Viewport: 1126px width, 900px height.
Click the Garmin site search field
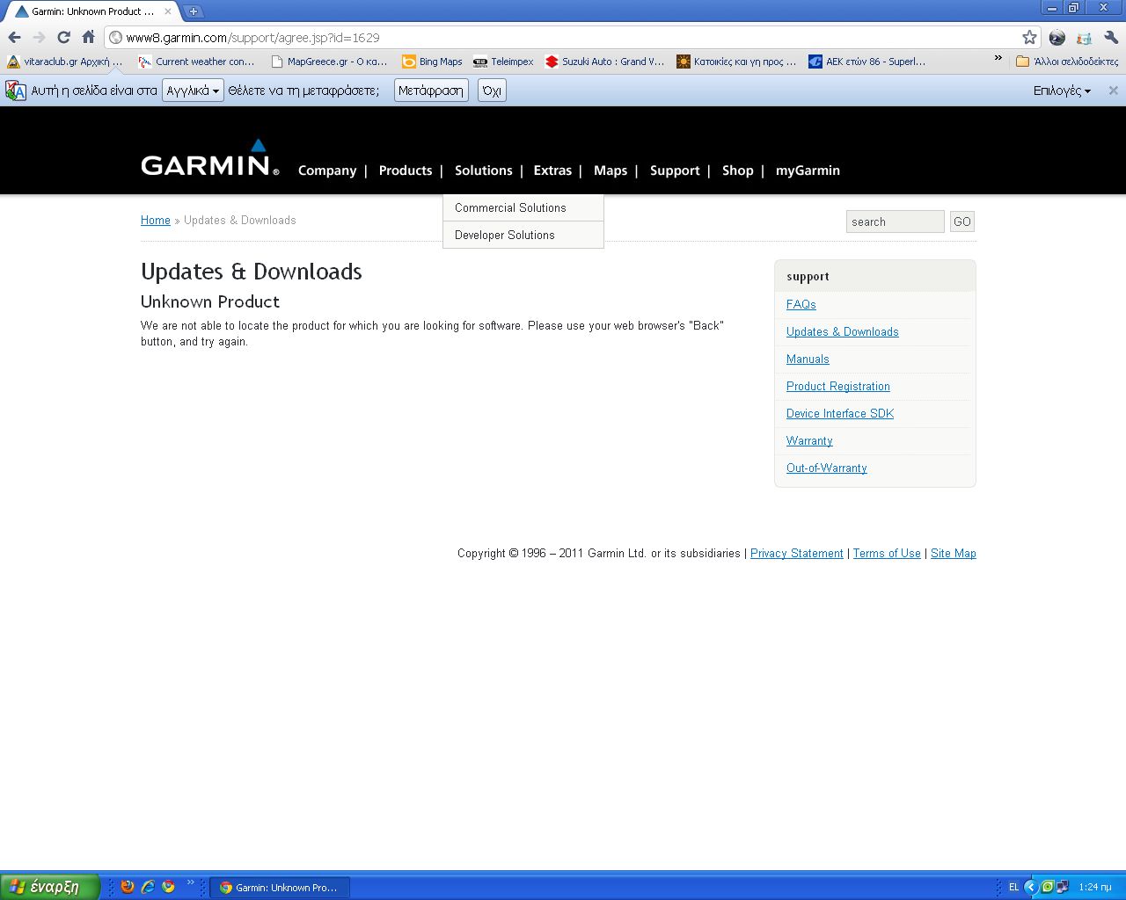tap(896, 221)
